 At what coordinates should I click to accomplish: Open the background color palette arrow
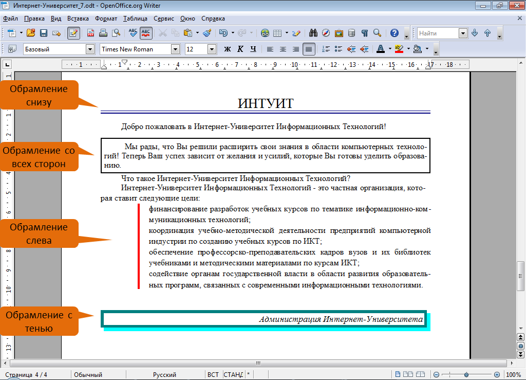tap(427, 49)
